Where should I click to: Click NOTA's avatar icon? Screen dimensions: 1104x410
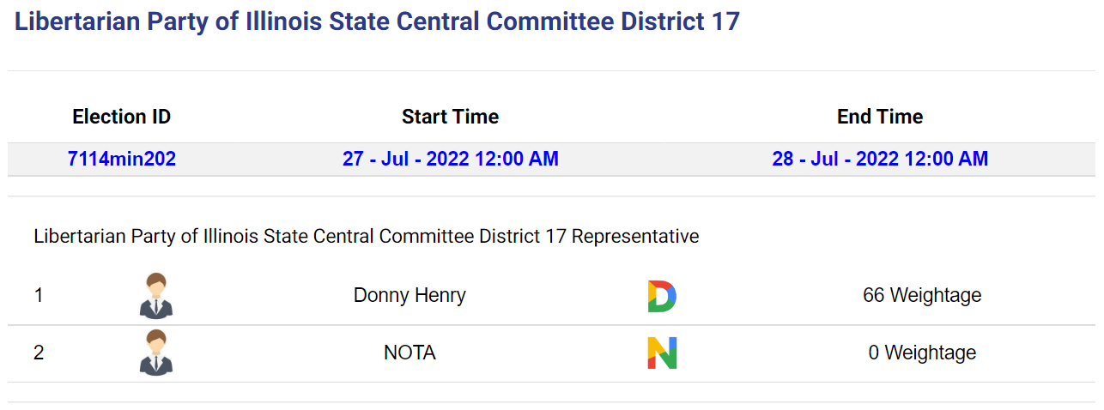(x=156, y=353)
